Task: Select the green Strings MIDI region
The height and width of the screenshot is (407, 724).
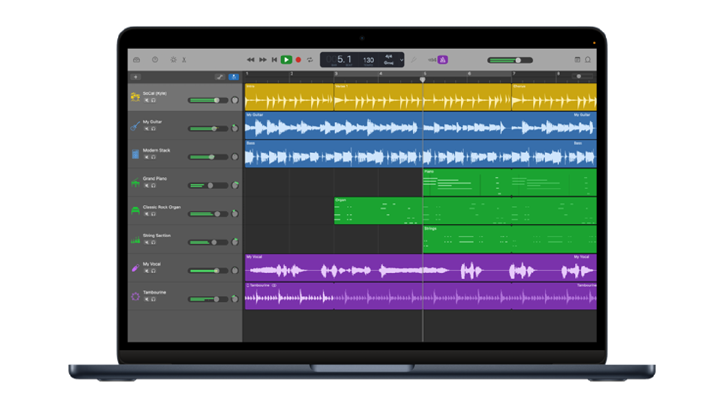Action: point(510,239)
